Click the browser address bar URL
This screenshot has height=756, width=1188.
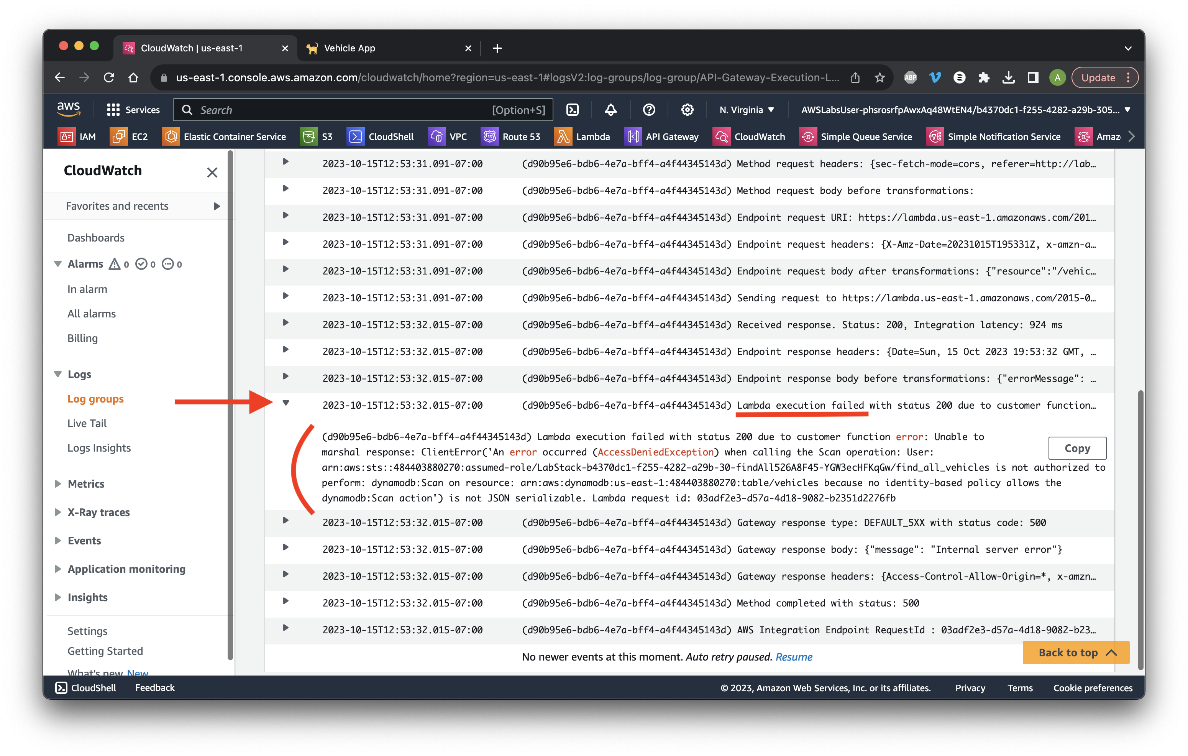pos(507,77)
